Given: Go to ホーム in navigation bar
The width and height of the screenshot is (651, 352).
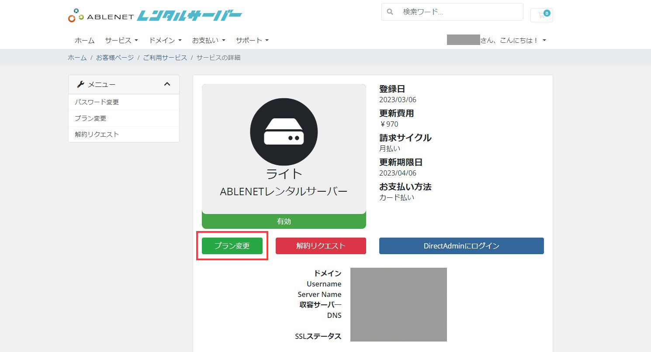Looking at the screenshot, I should click(84, 40).
